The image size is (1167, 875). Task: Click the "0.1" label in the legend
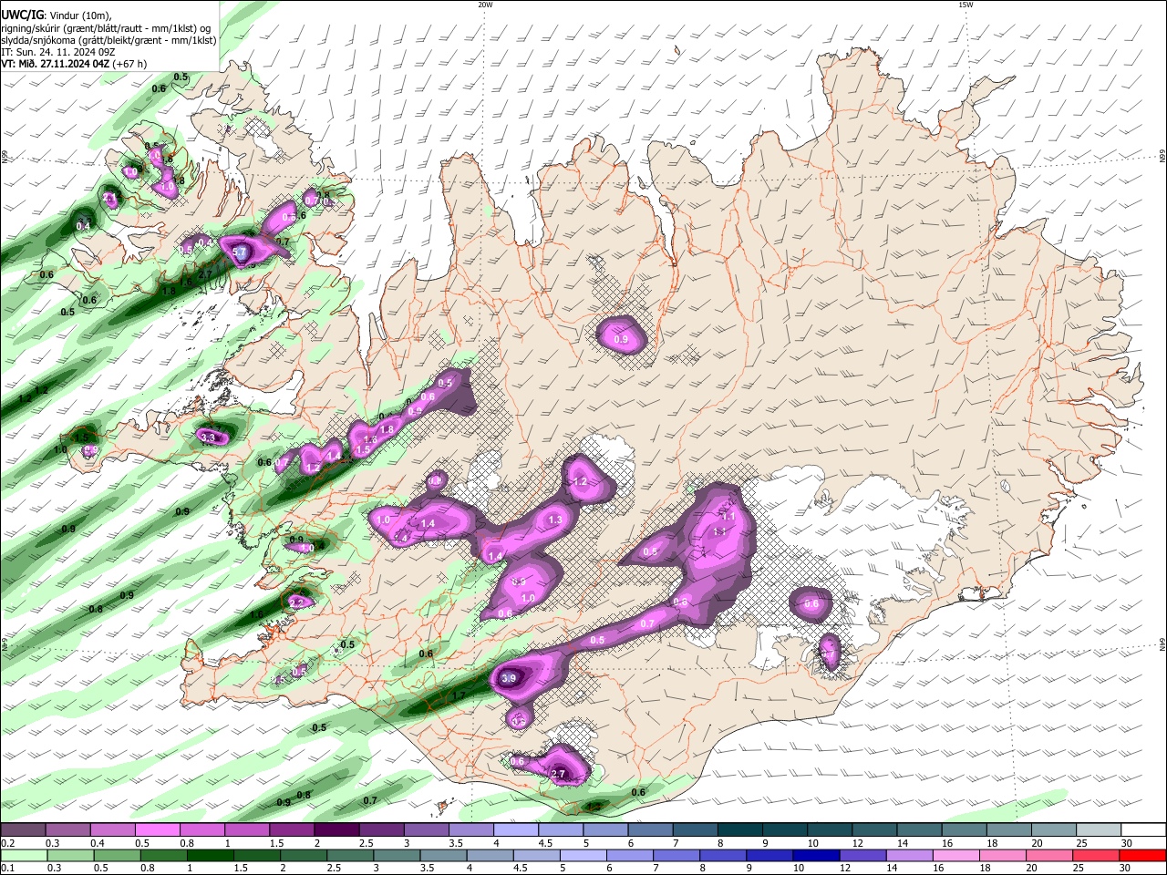[7, 868]
